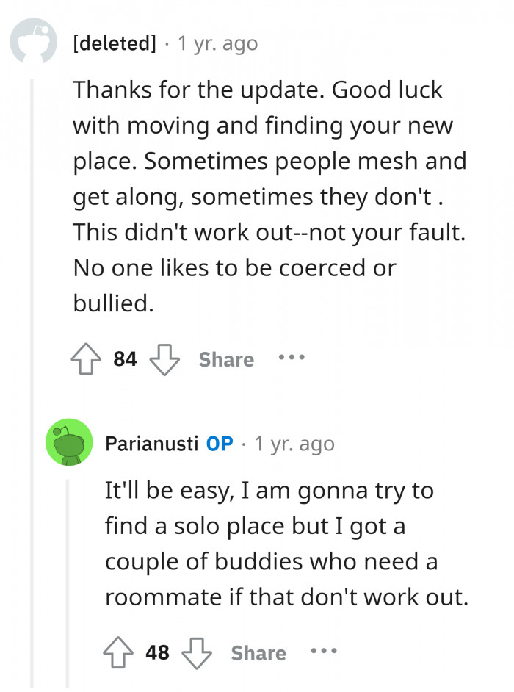Click the [deleted] username

(x=115, y=44)
